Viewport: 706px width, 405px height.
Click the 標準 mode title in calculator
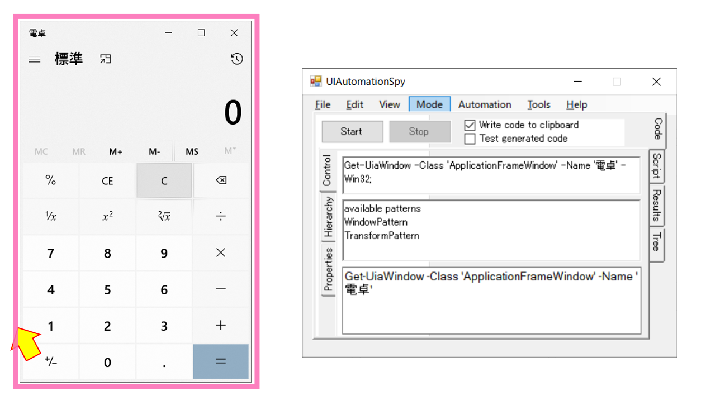(69, 59)
